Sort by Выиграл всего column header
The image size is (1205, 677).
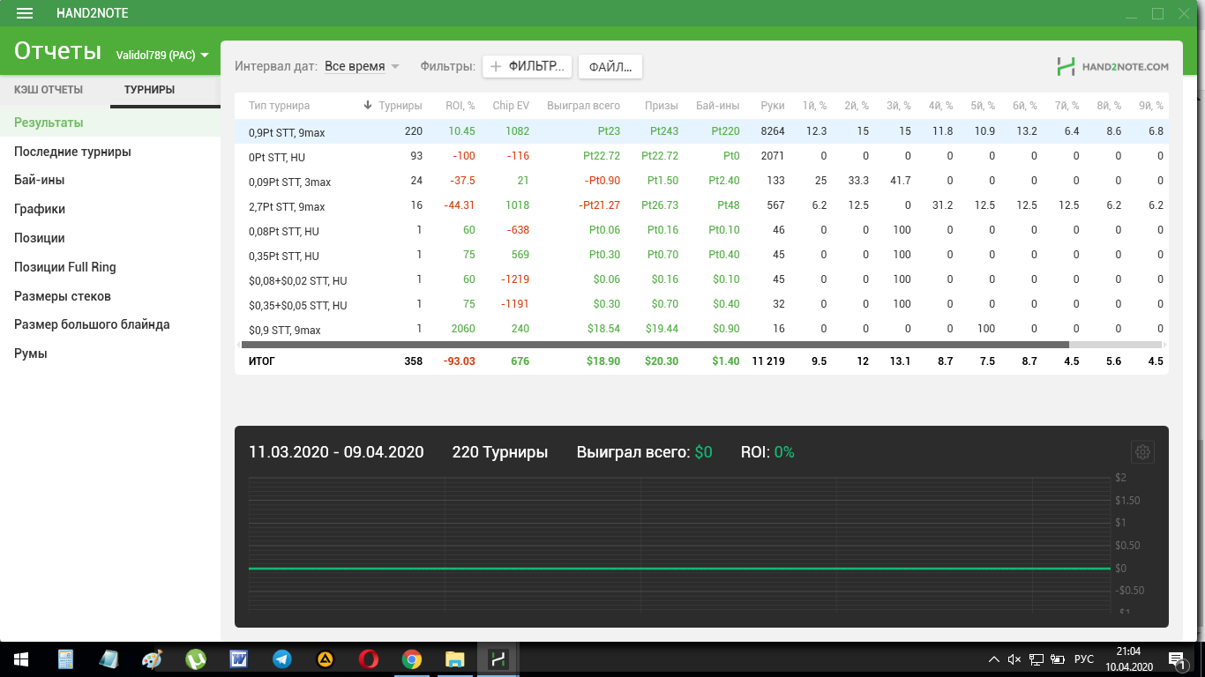(x=583, y=106)
